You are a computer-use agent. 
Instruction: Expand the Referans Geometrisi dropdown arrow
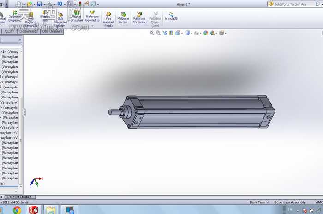(x=92, y=26)
